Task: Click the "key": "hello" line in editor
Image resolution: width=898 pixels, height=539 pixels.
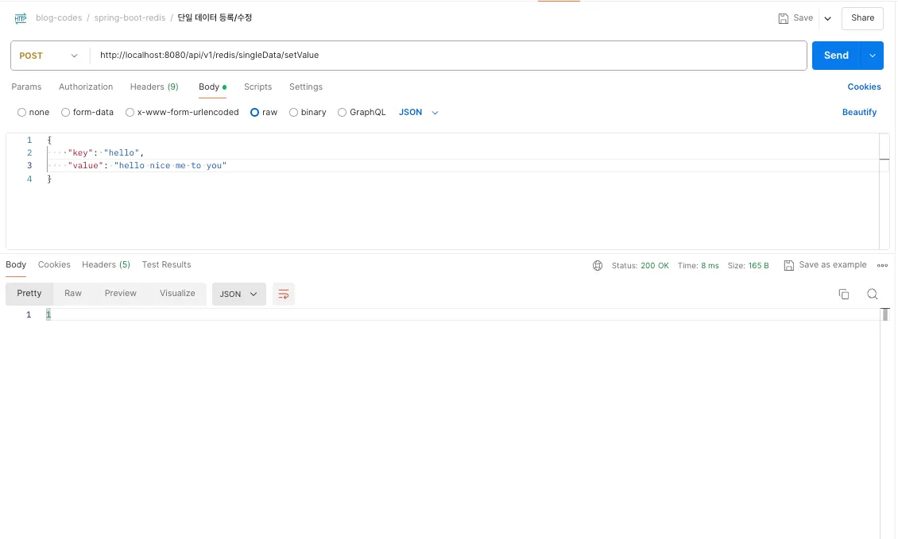Action: coord(106,152)
